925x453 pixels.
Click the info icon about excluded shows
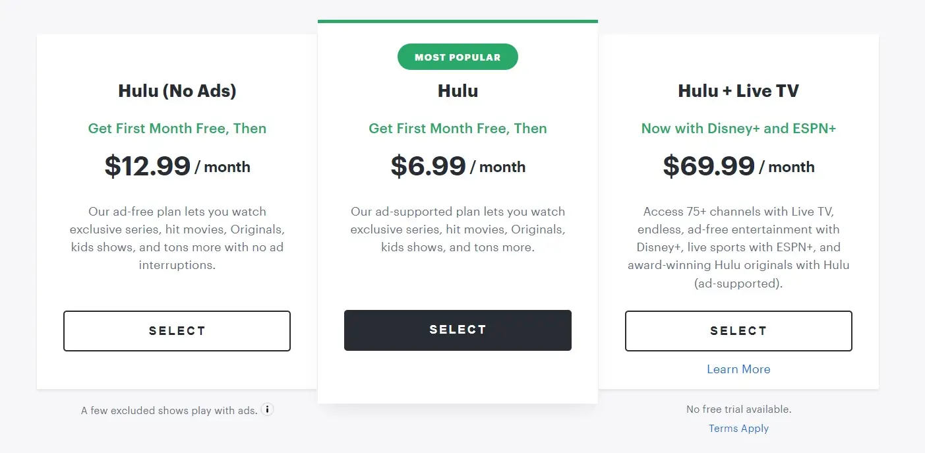pyautogui.click(x=267, y=409)
